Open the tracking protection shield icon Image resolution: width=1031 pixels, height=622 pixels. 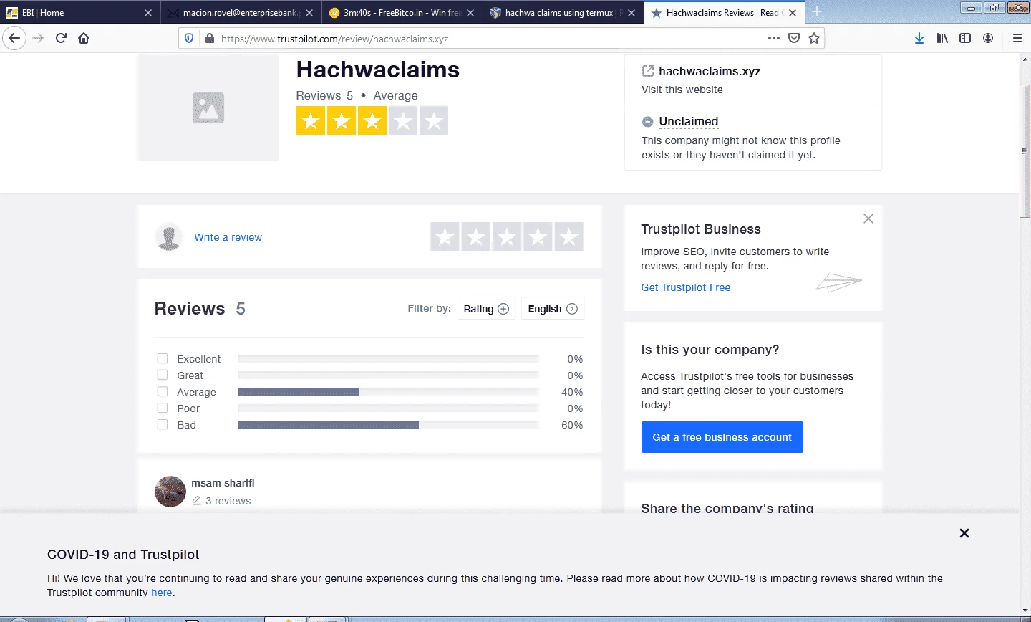tap(190, 39)
